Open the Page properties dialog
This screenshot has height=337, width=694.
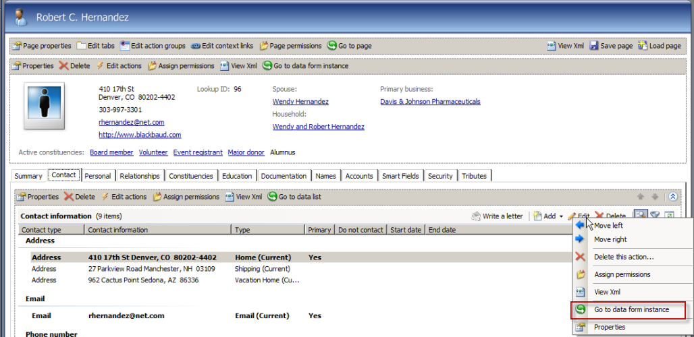tap(42, 46)
